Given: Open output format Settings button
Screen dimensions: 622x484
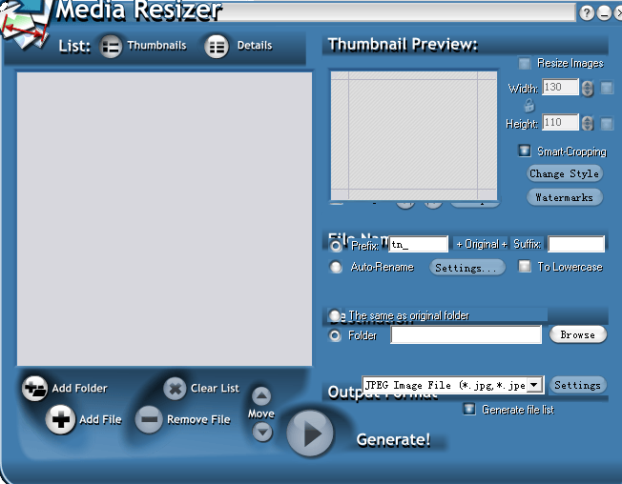Looking at the screenshot, I should [x=577, y=385].
